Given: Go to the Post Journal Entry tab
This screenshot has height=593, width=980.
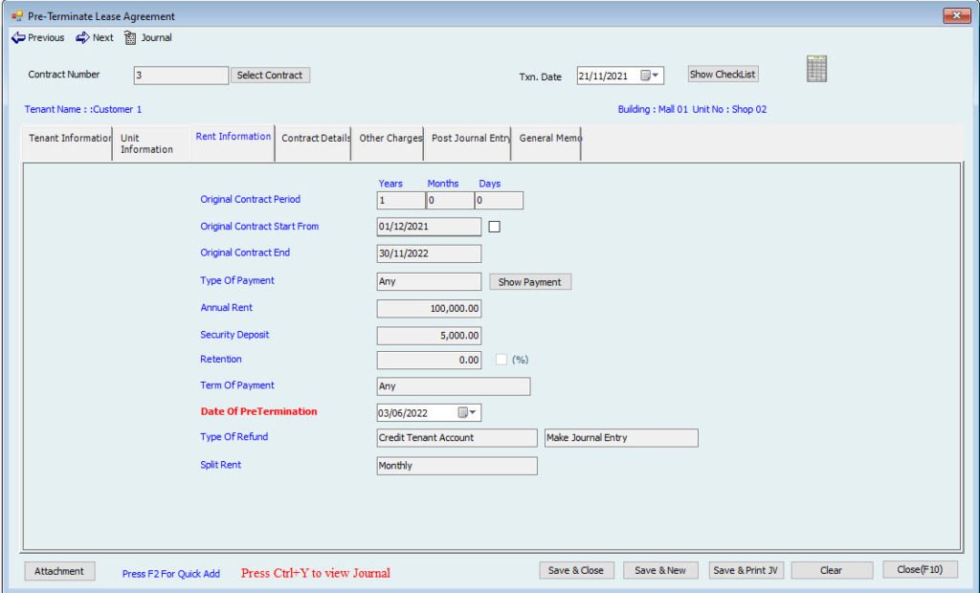Looking at the screenshot, I should coord(470,139).
